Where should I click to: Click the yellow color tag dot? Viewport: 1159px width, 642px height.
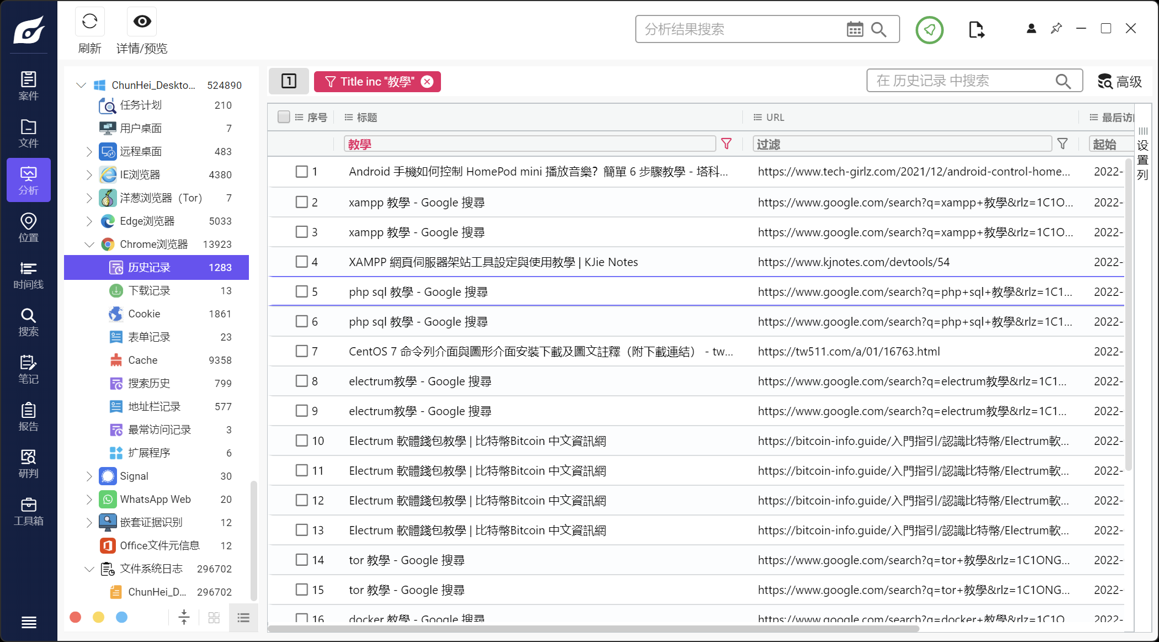point(99,617)
